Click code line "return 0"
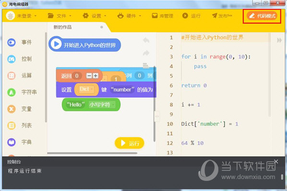The width and height of the screenshot is (287, 191). click(194, 85)
